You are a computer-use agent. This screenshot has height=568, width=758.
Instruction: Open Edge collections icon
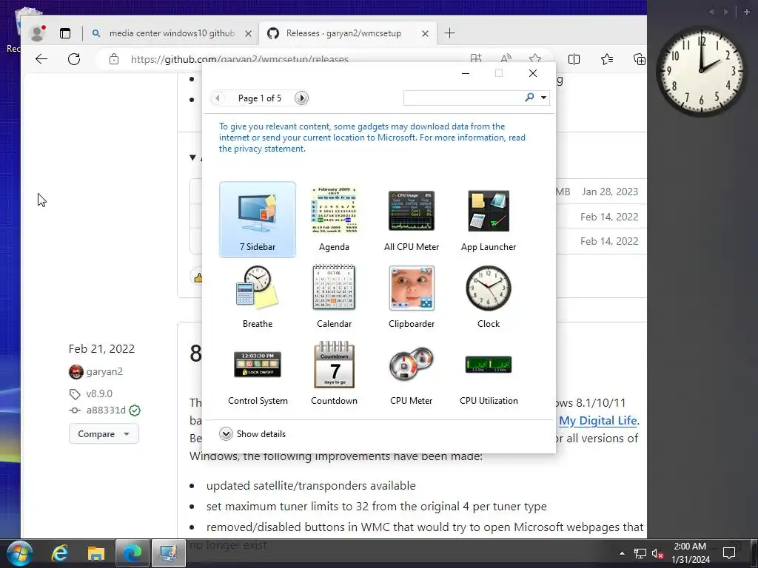pos(639,59)
